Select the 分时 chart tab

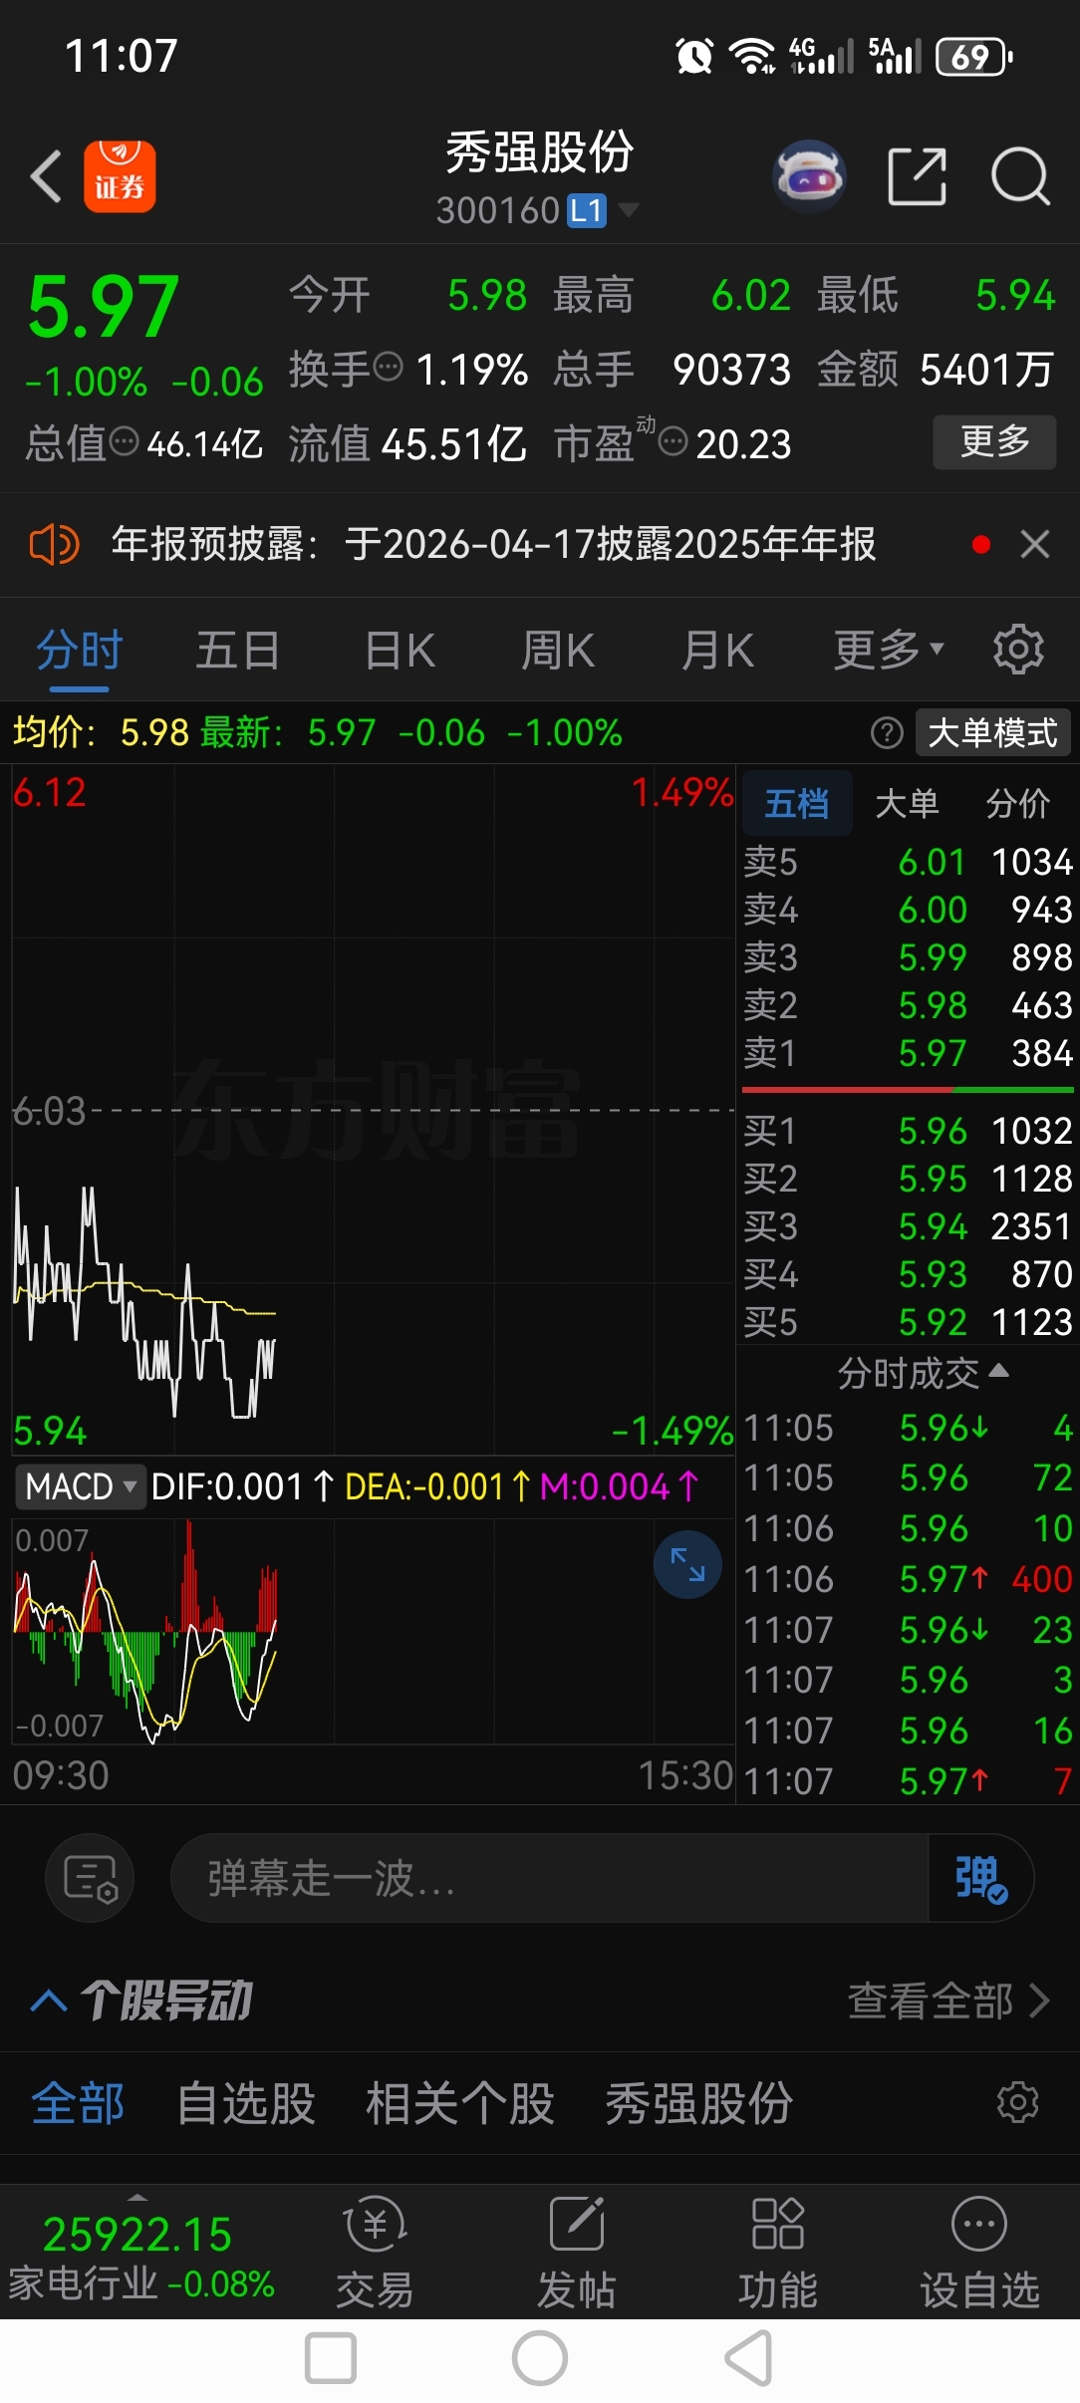click(79, 650)
